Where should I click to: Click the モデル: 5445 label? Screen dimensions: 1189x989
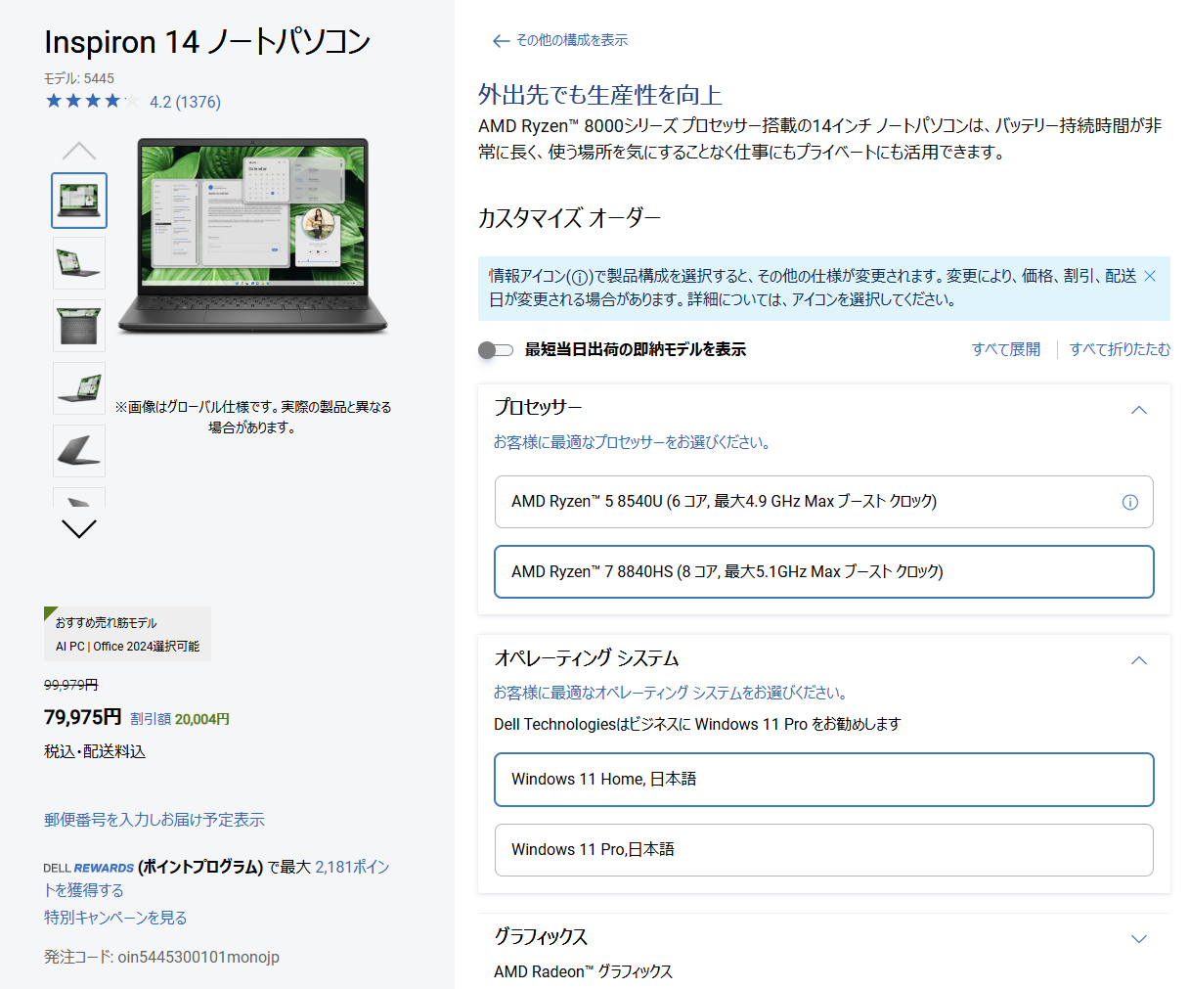[x=79, y=78]
